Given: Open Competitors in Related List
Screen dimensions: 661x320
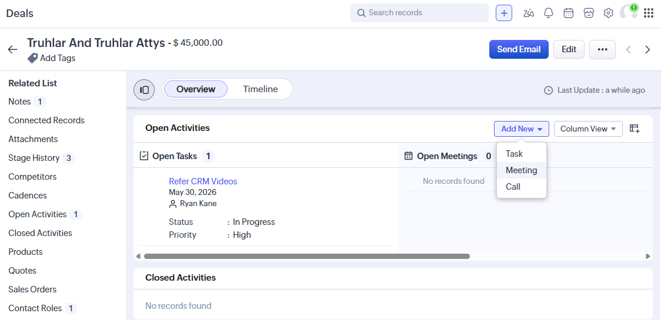Looking at the screenshot, I should (32, 176).
